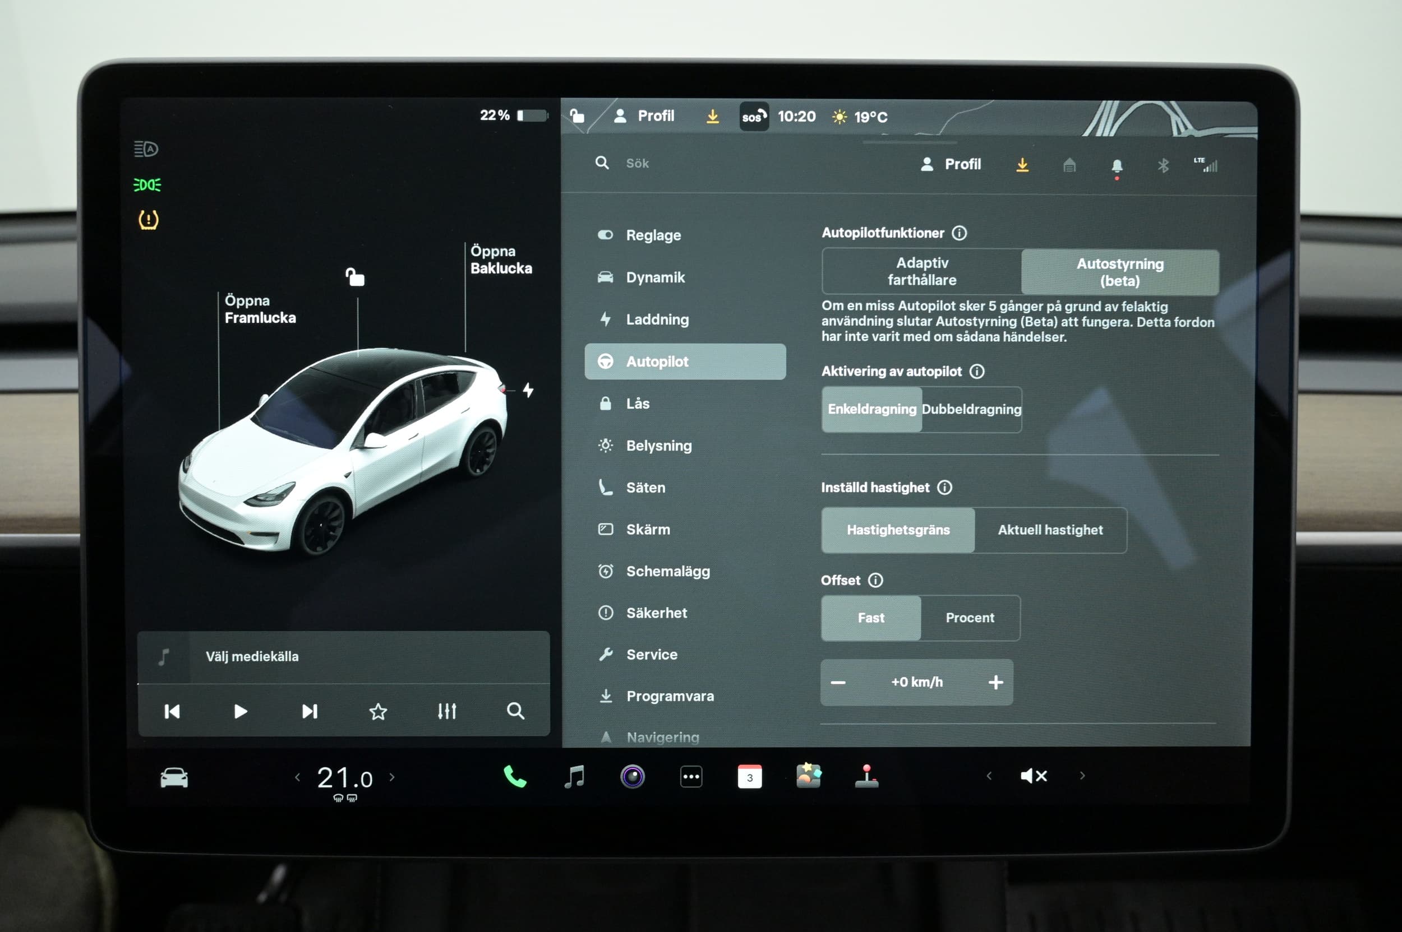Open the music app icon in dock
This screenshot has height=932, width=1402.
tap(574, 776)
